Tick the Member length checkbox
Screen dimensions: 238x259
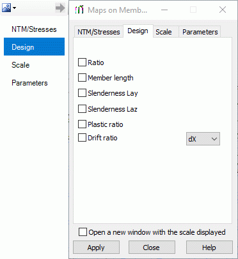(82, 78)
